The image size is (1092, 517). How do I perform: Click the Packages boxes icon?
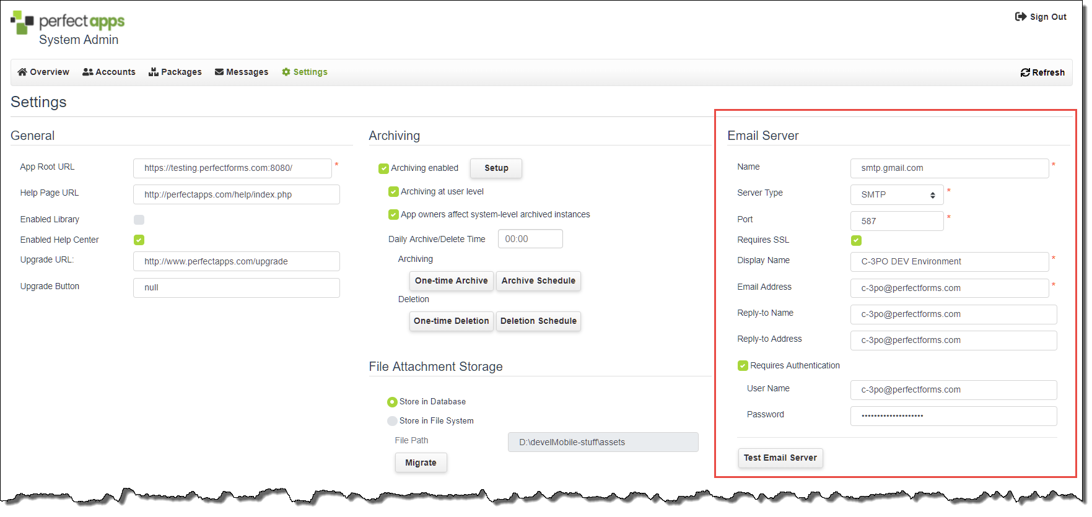tap(154, 72)
